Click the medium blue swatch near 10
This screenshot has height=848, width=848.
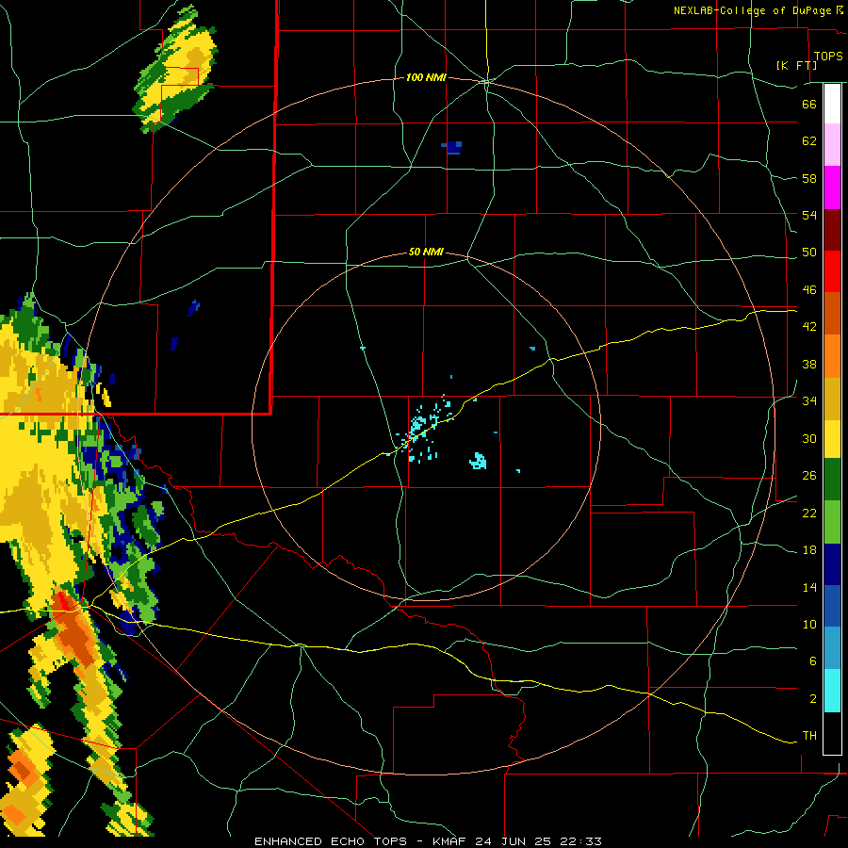832,606
